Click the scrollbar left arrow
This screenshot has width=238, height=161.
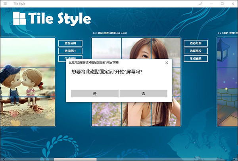(x=4, y=159)
